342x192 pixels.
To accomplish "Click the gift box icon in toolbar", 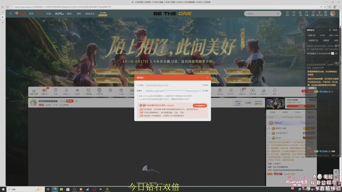I will point(110,90).
